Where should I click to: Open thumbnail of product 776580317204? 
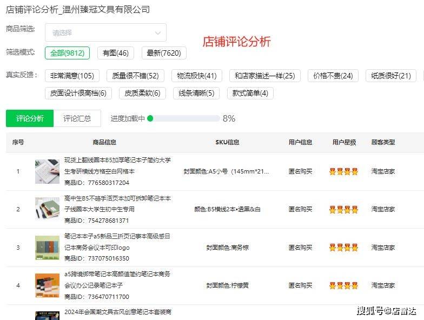(x=47, y=171)
